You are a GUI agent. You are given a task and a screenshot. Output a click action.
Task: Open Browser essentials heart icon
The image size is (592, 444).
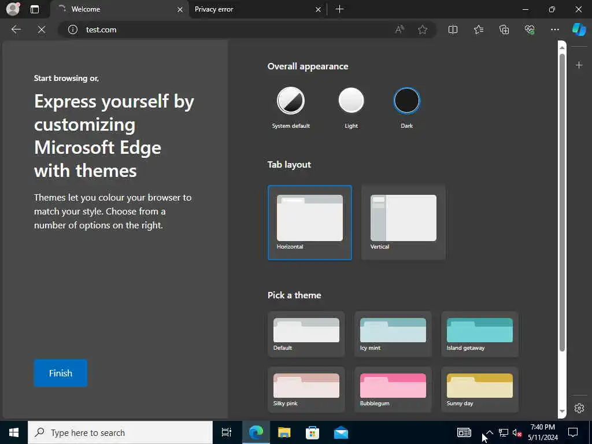coord(530,29)
